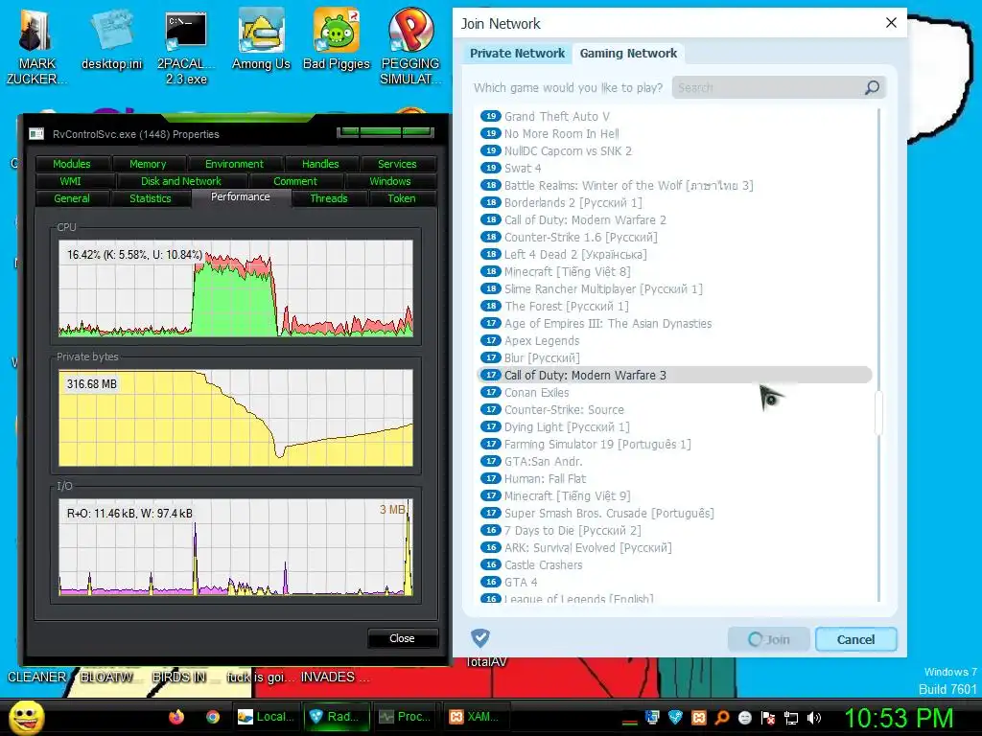Open Firefox from the taskbar
The image size is (982, 736).
176,717
